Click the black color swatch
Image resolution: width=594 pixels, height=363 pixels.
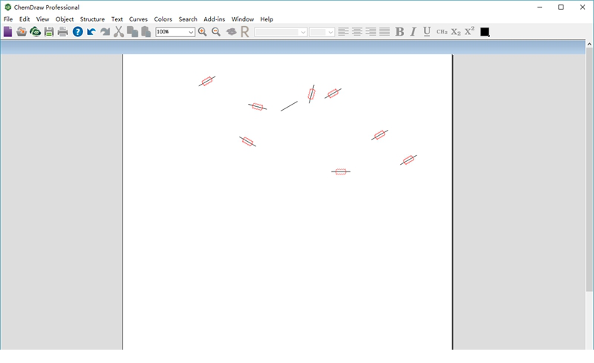[x=485, y=32]
